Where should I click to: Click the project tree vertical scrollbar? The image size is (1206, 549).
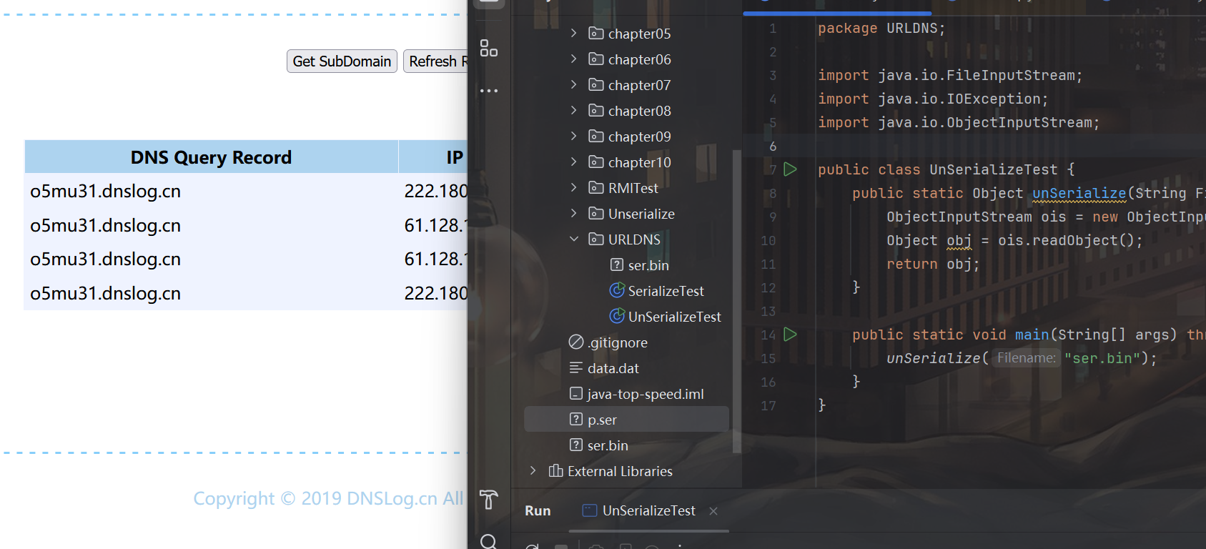736,300
